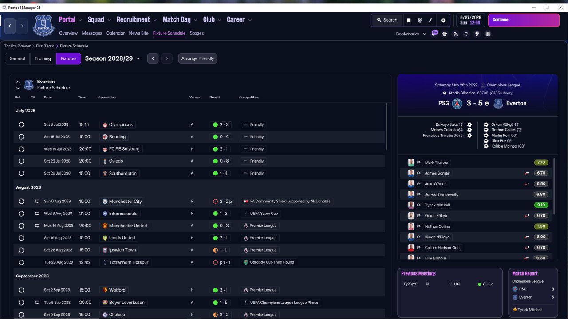Expand the Portal menu dropdown
568x319 pixels.
pos(80,20)
